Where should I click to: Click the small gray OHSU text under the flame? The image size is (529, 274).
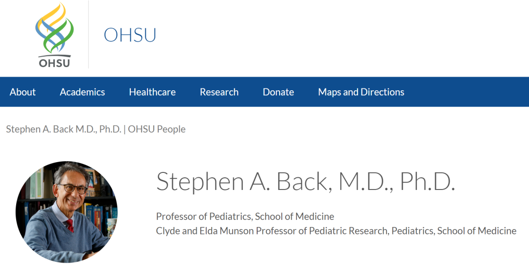[x=54, y=63]
